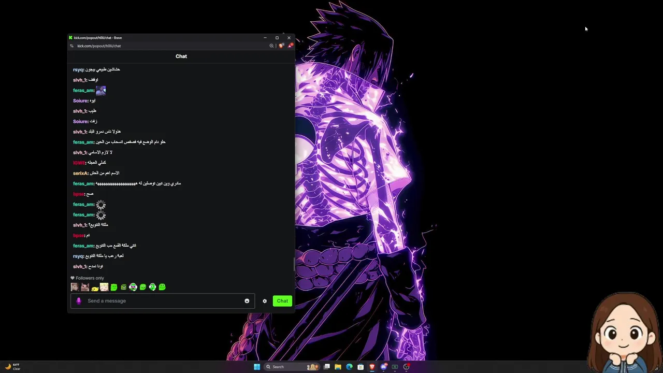The image size is (663, 373).
Task: Insert the blonde anime face emote
Action: (104, 287)
